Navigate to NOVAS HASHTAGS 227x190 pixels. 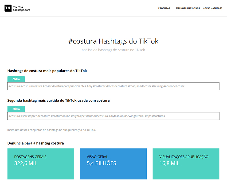click(x=212, y=8)
